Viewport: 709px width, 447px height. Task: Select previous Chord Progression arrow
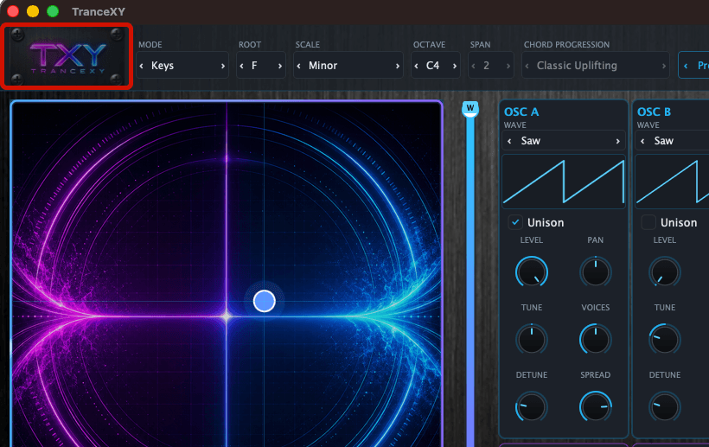tap(527, 66)
